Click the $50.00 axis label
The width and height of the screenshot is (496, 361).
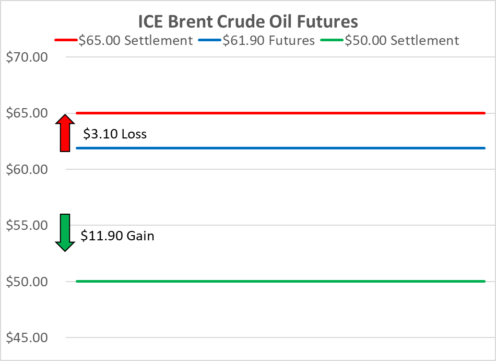[27, 282]
